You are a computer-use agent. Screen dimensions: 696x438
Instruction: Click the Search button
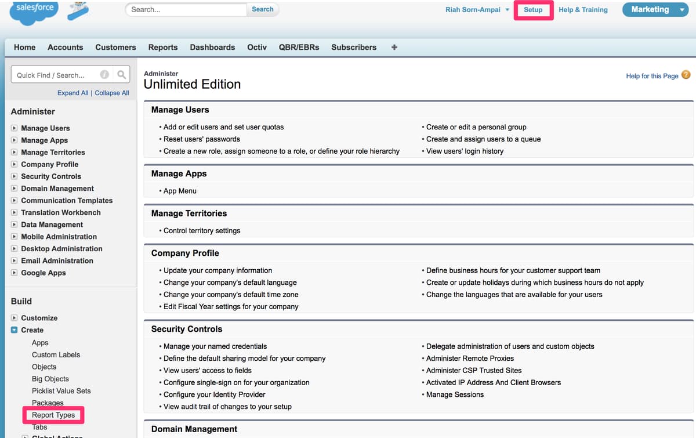263,9
